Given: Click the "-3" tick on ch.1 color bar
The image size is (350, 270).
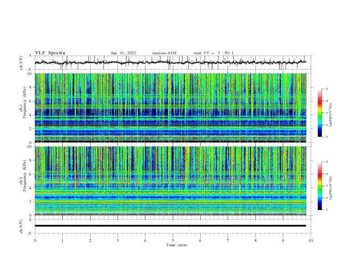Looking at the screenshot, I should click(x=326, y=89).
